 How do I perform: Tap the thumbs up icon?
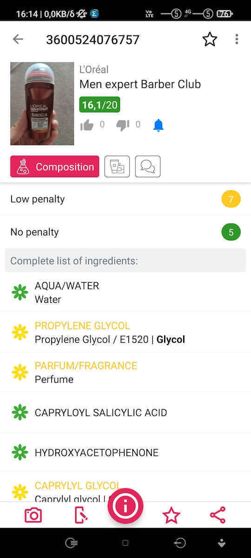pyautogui.click(x=87, y=125)
